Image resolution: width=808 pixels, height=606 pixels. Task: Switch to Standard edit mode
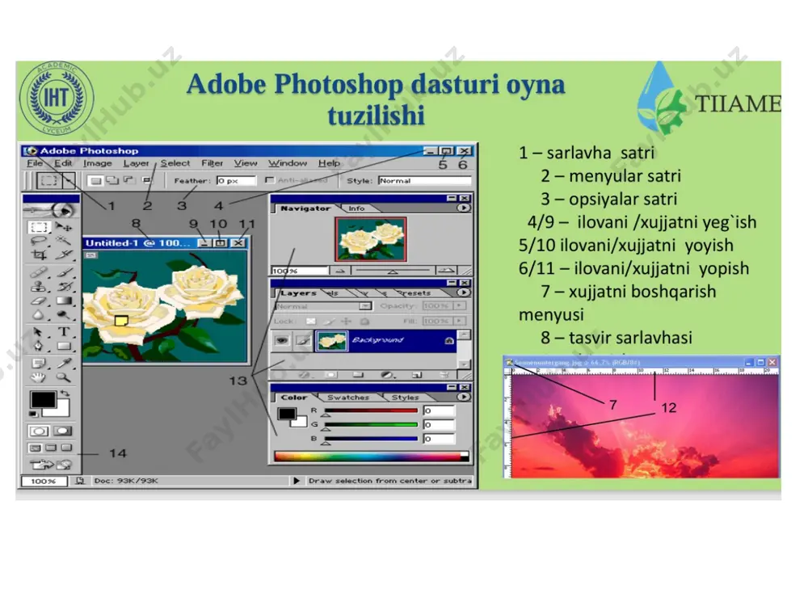tap(39, 431)
